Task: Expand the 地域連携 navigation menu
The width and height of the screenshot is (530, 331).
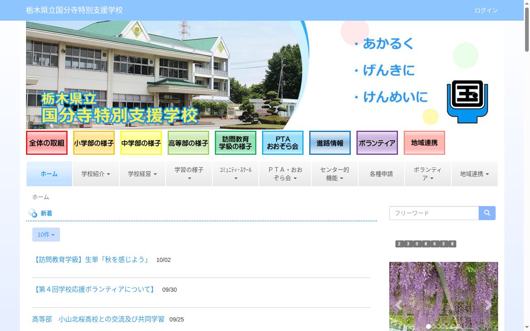Action: click(475, 174)
